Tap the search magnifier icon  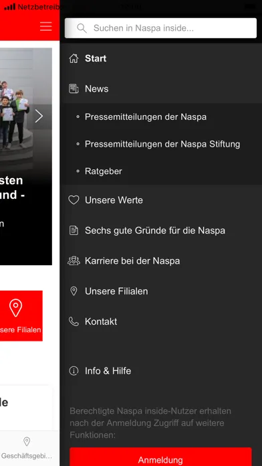[82, 28]
